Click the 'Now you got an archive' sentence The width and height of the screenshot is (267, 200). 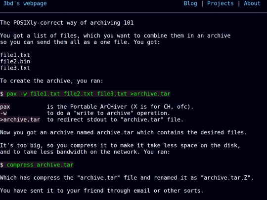coord(124,132)
